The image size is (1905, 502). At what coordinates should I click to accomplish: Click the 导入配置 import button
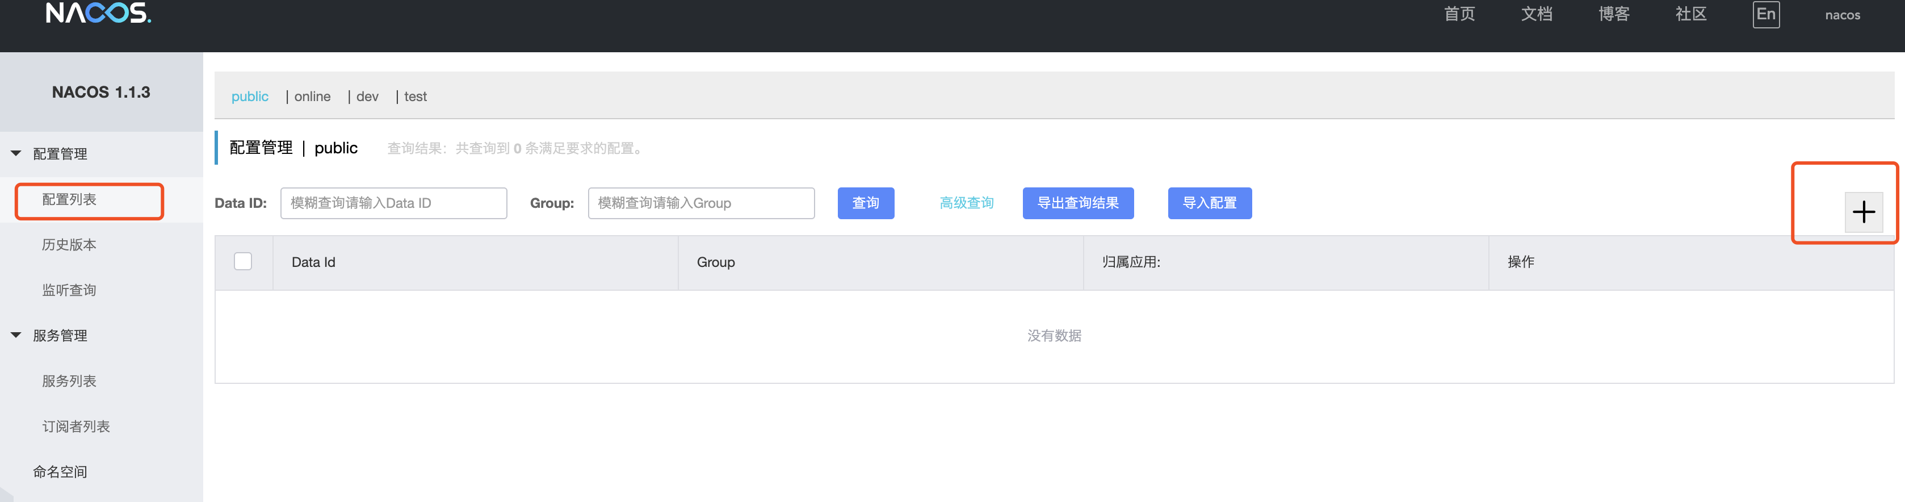(x=1209, y=203)
